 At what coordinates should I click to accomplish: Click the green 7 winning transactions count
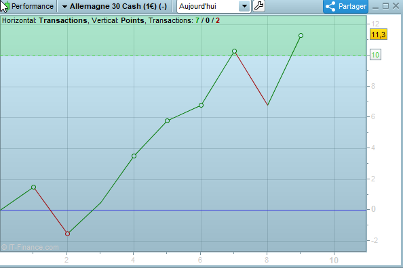click(197, 20)
